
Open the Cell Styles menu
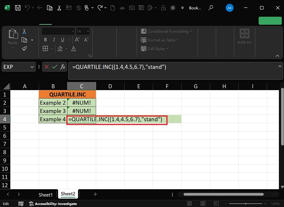(x=155, y=49)
